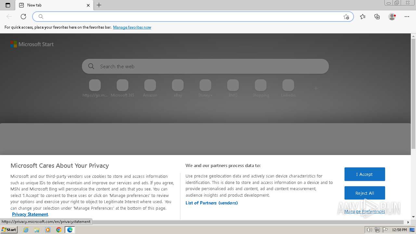This screenshot has width=416, height=234.
Task: Open Manage Preferences link
Action: click(x=365, y=212)
